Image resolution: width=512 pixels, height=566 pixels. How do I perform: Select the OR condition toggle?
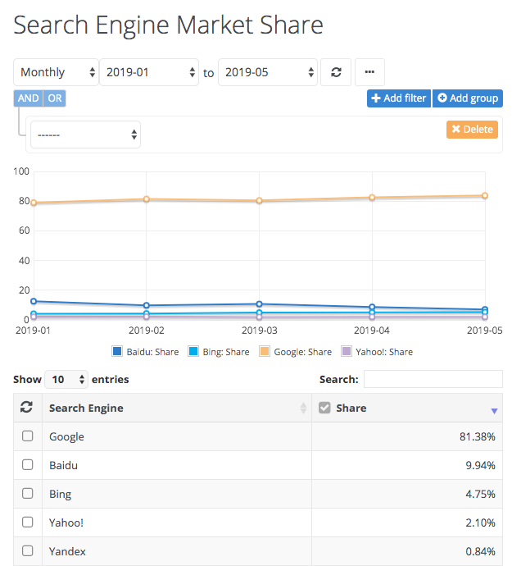[54, 98]
